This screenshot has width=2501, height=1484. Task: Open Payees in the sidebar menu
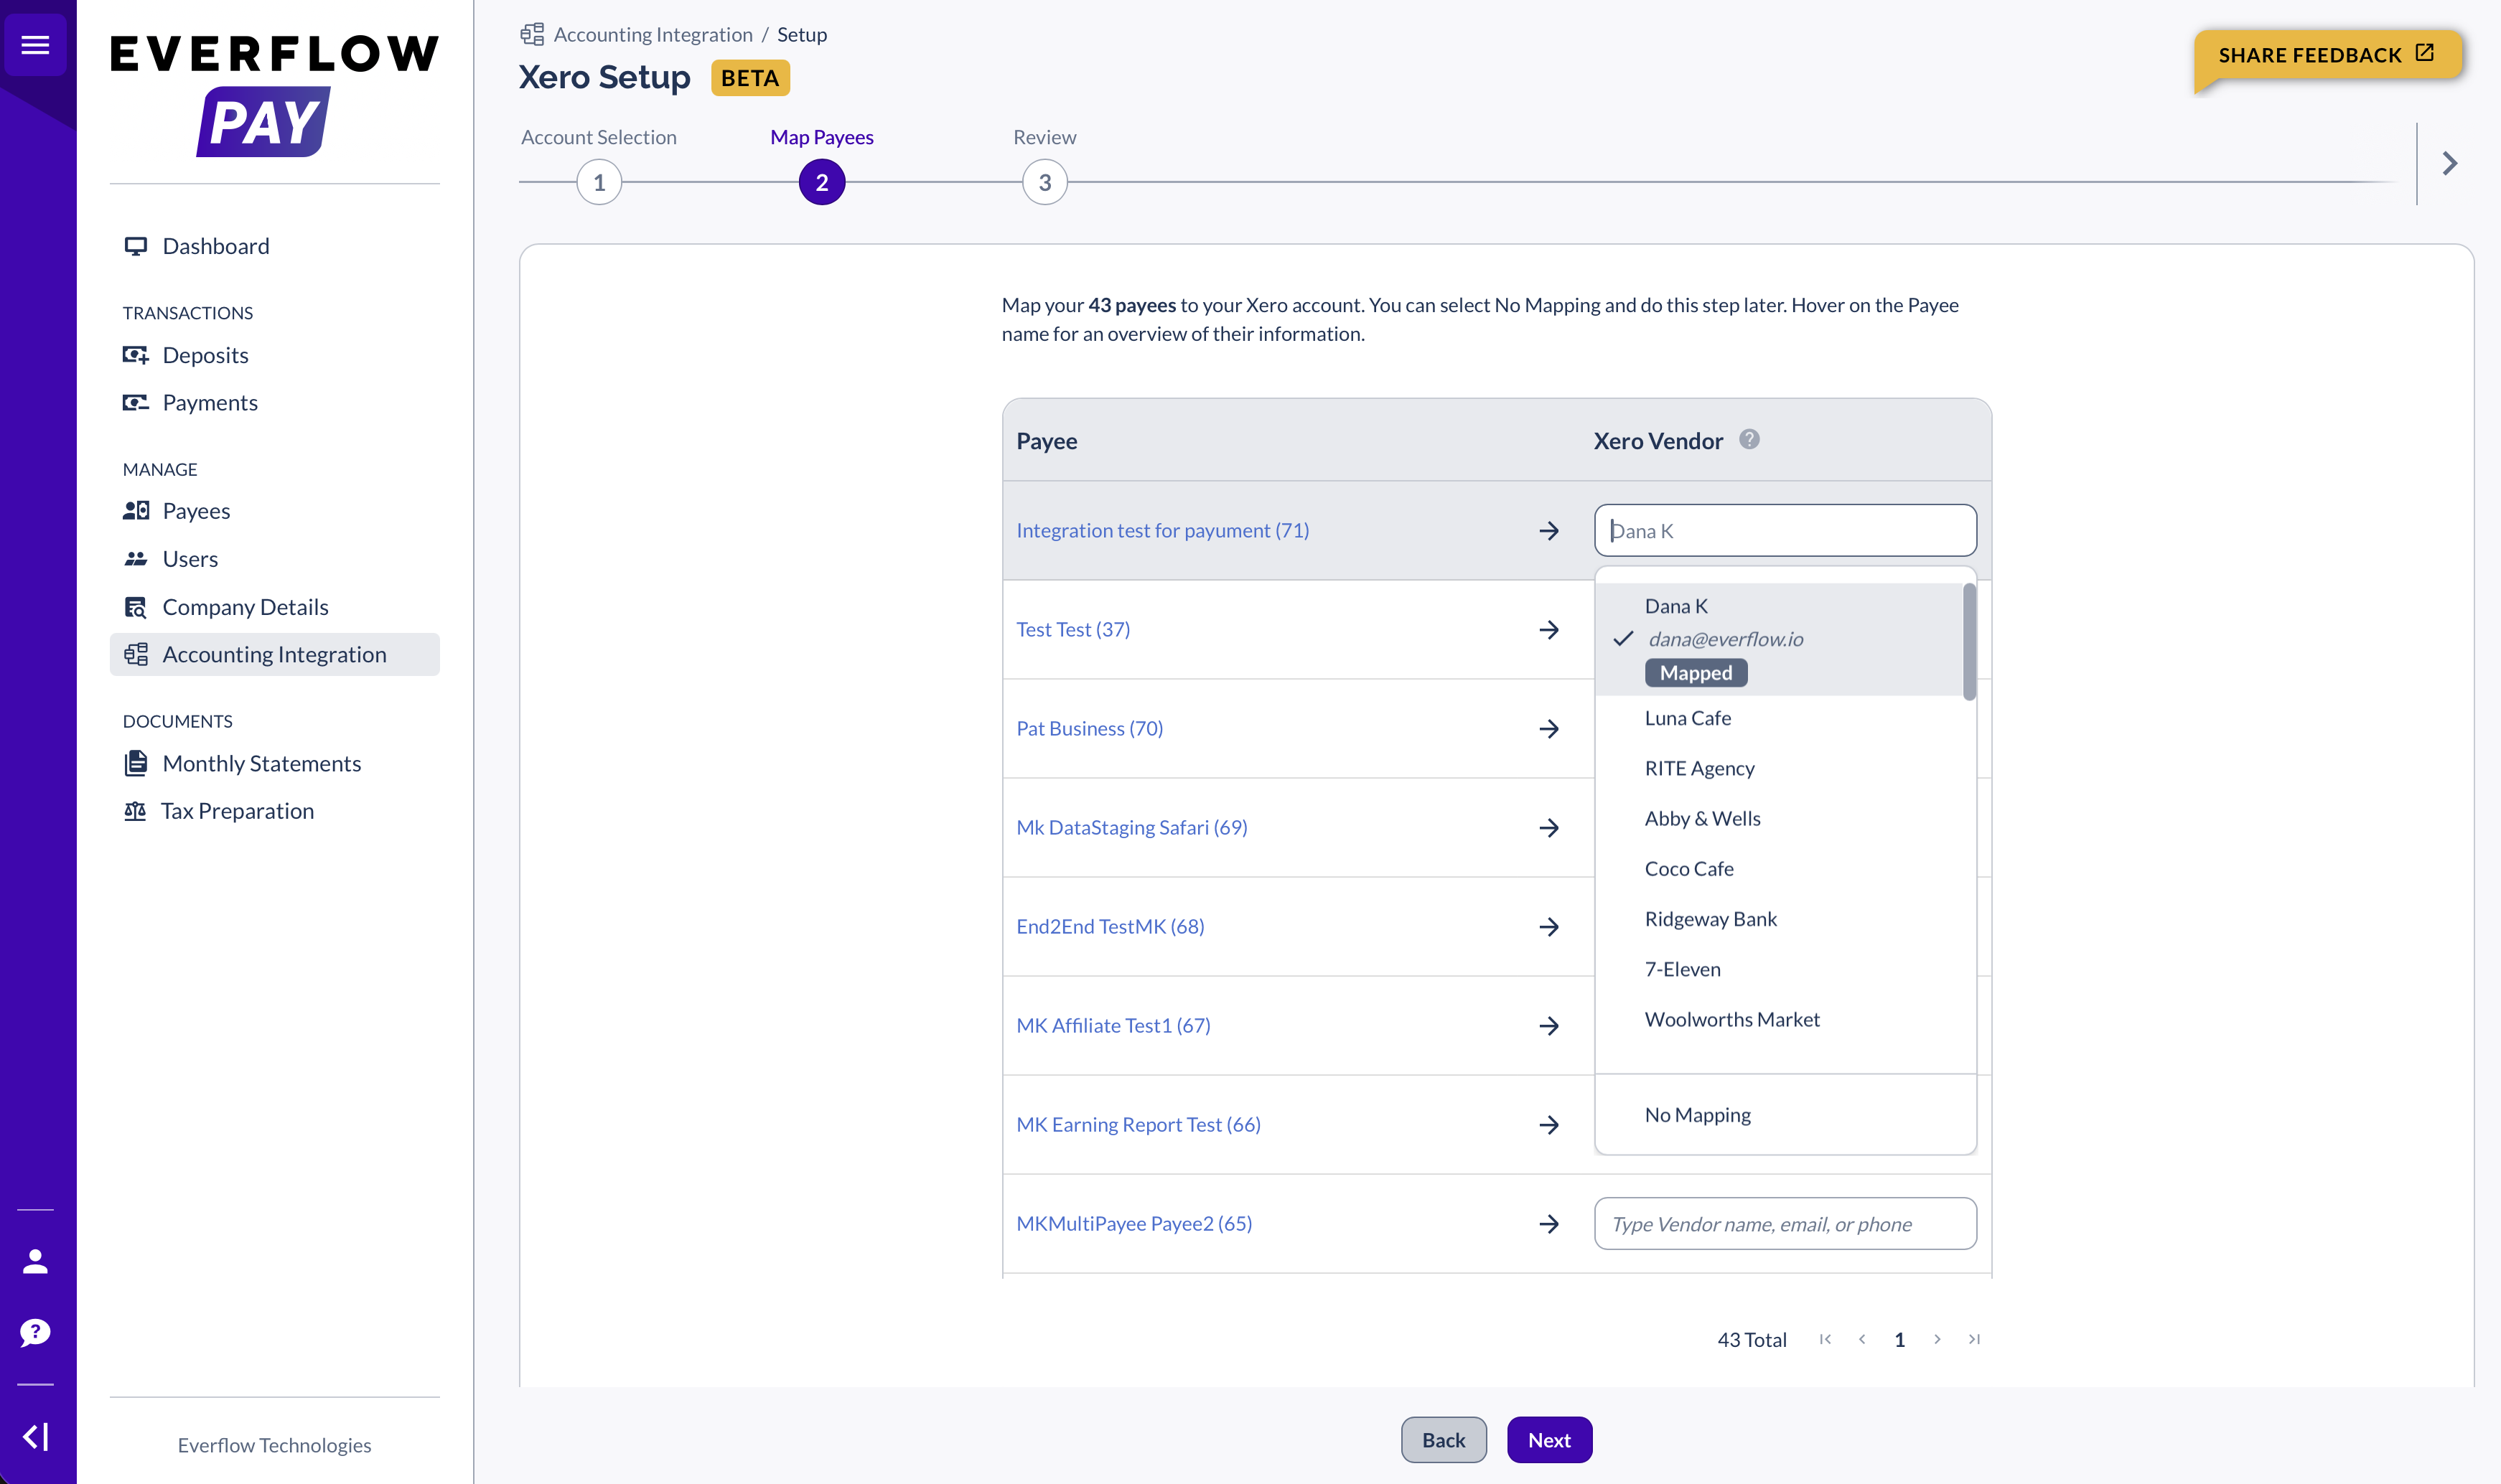point(196,511)
